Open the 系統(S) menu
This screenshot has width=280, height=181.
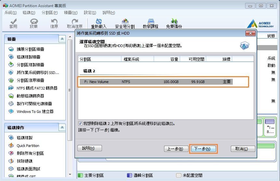(10, 13)
